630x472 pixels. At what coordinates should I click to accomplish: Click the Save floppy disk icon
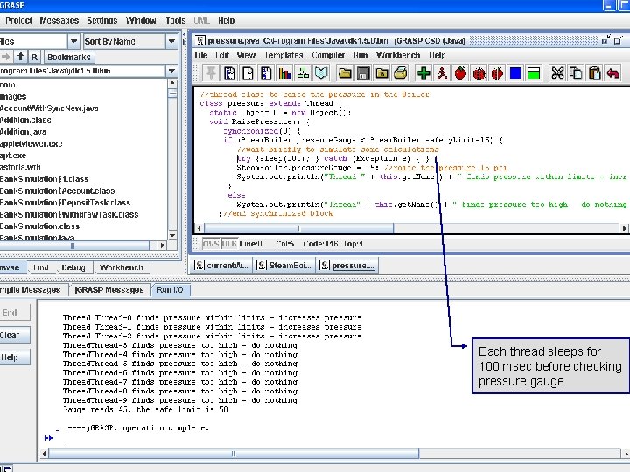pos(361,73)
